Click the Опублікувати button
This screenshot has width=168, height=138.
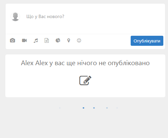(x=147, y=41)
